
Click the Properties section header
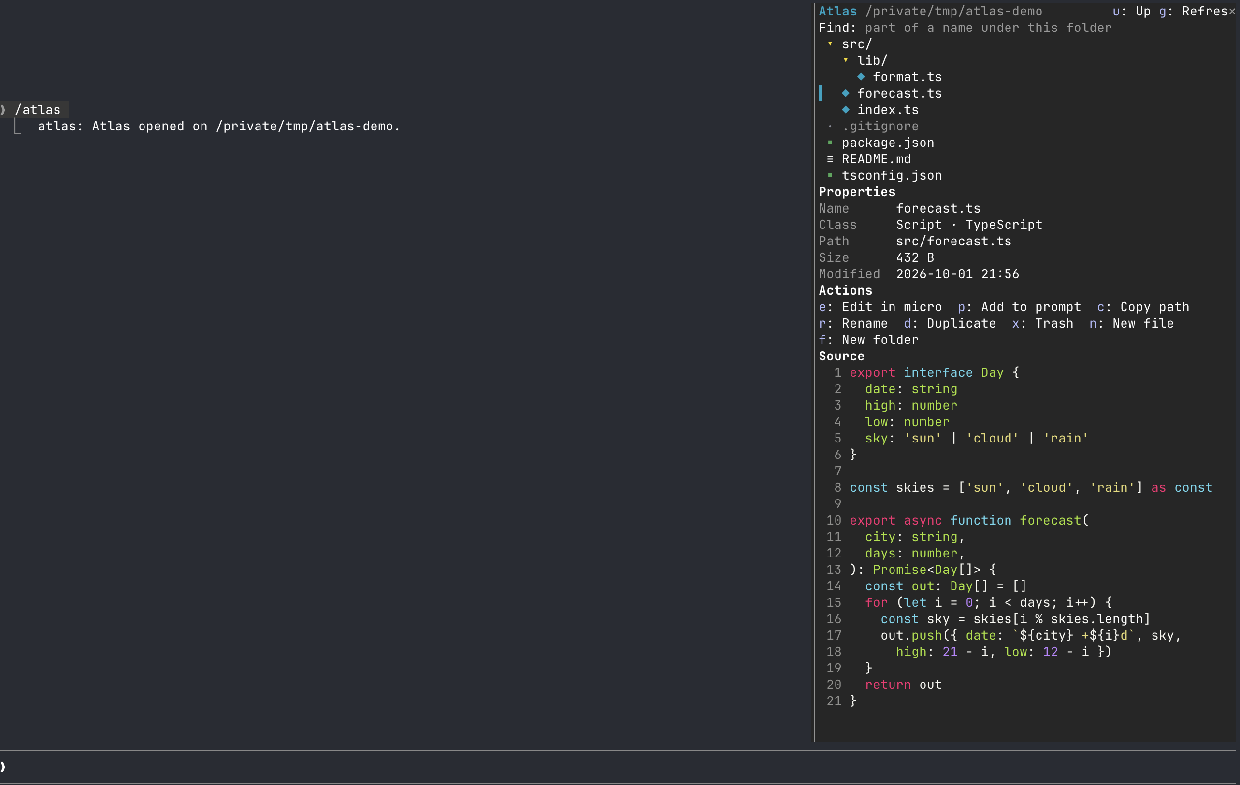point(857,192)
